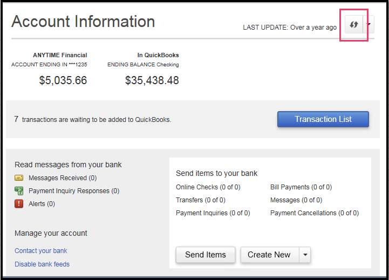Click Bill Payments (0 of 0)
This screenshot has width=389, height=280.
point(301,187)
